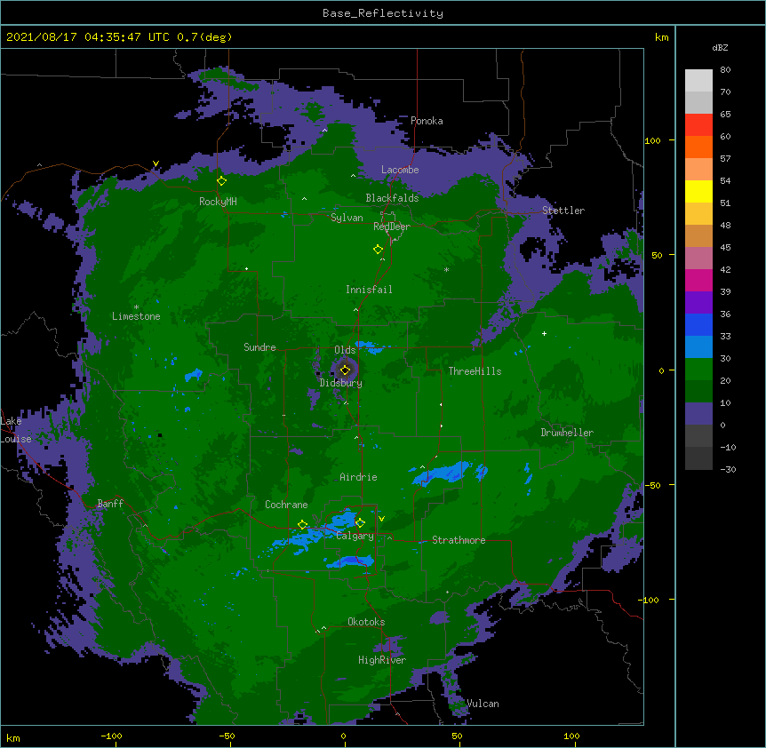Select the white swatch between 80 and 70
The width and height of the screenshot is (766, 748).
point(698,80)
